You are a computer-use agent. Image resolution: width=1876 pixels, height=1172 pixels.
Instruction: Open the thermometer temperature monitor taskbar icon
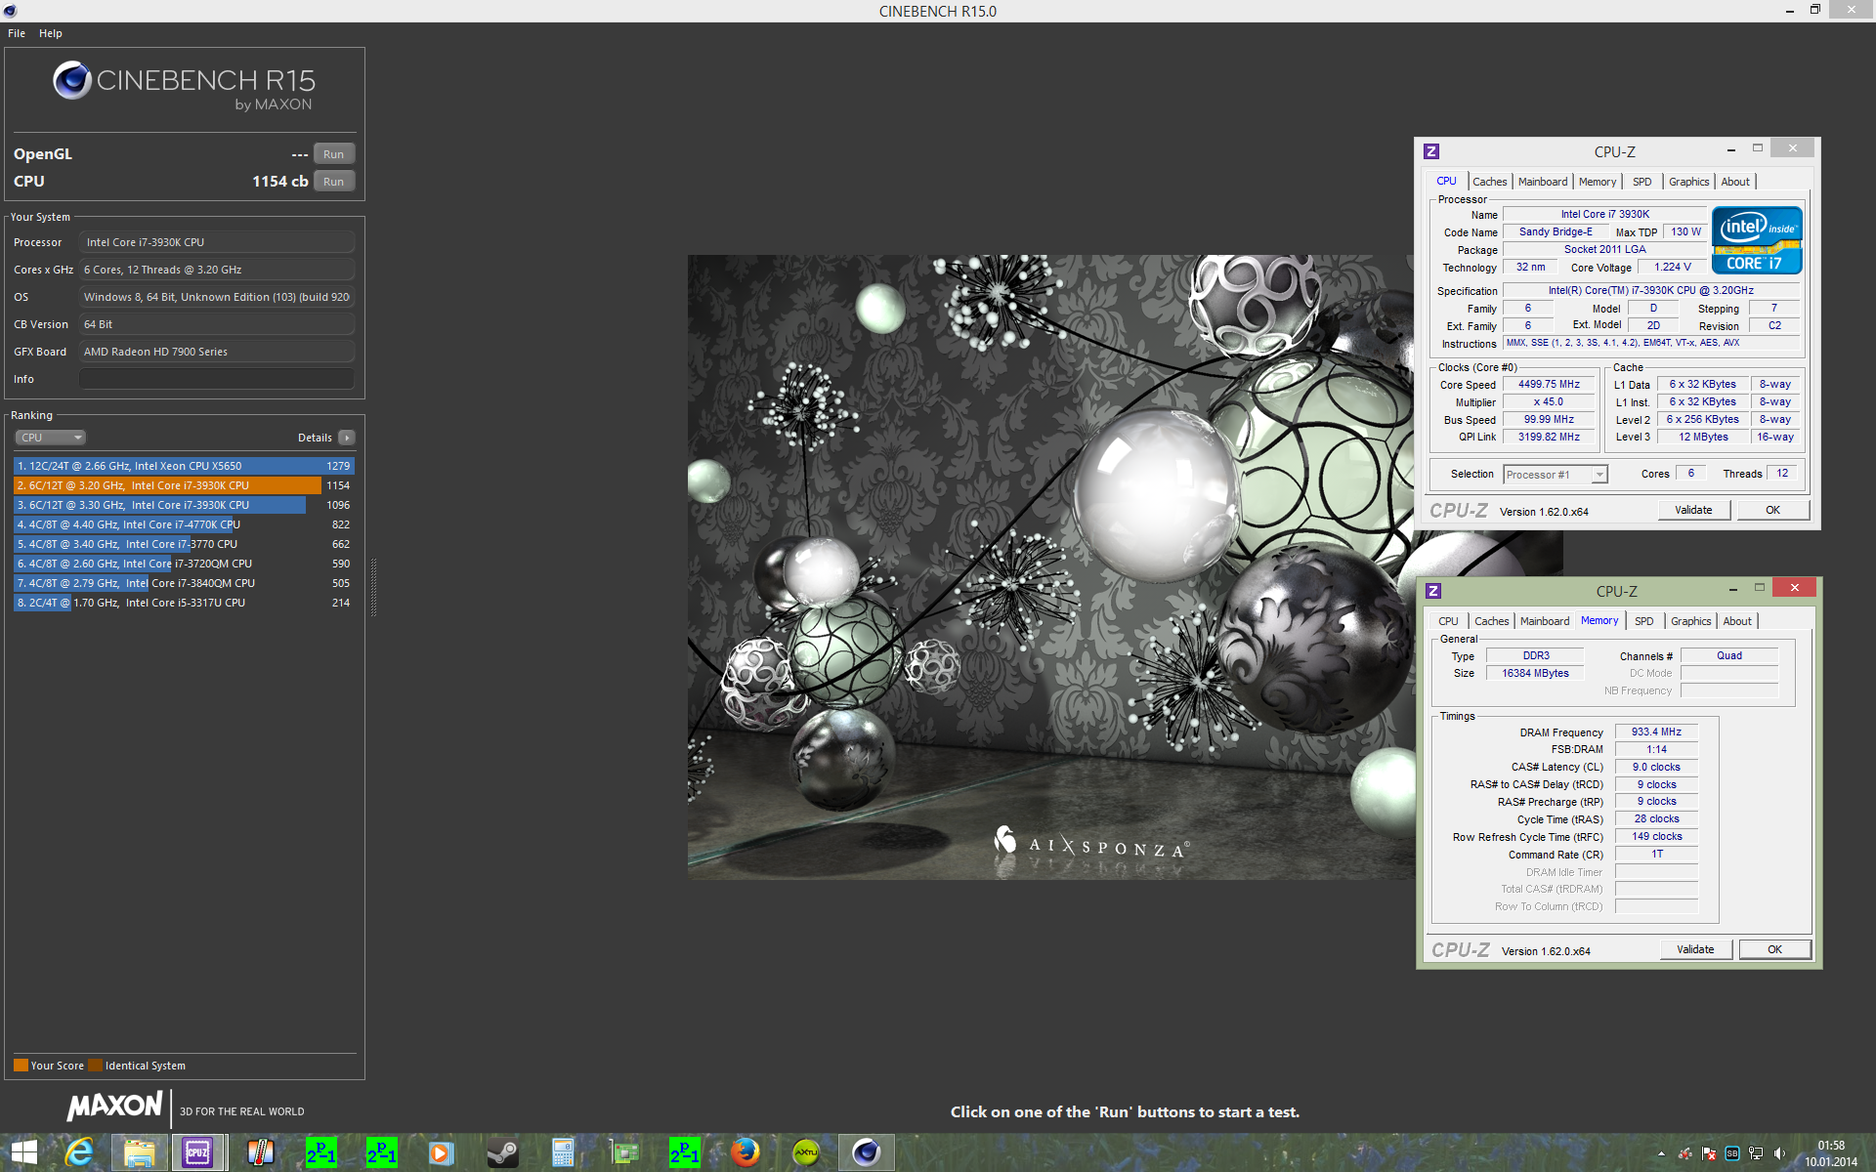(260, 1152)
